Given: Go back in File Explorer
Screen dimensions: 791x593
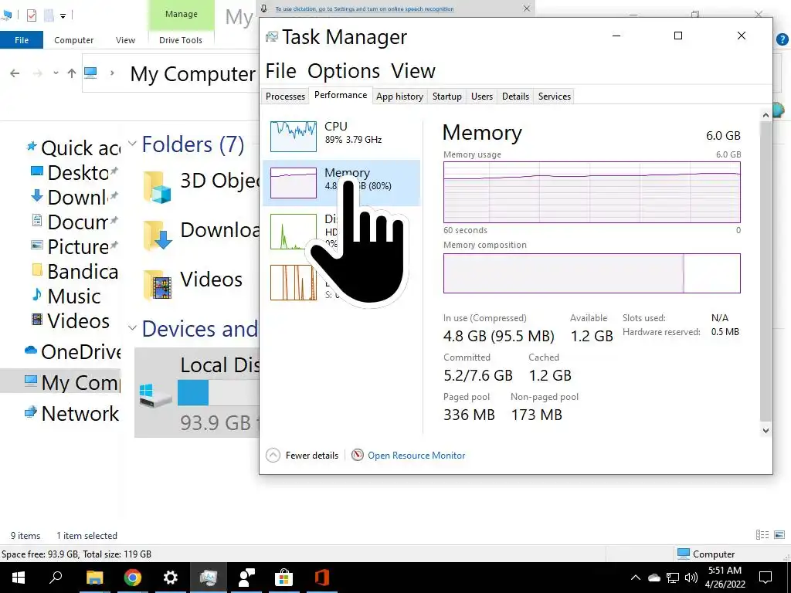Looking at the screenshot, I should pyautogui.click(x=15, y=73).
